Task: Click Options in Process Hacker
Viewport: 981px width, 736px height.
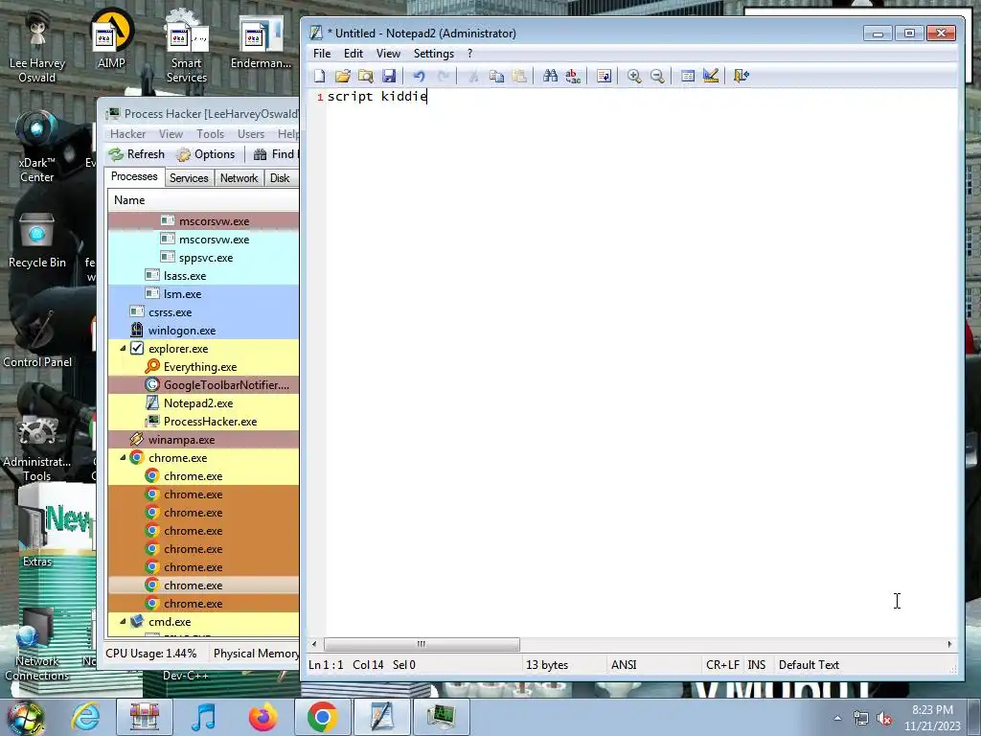Action: [206, 154]
